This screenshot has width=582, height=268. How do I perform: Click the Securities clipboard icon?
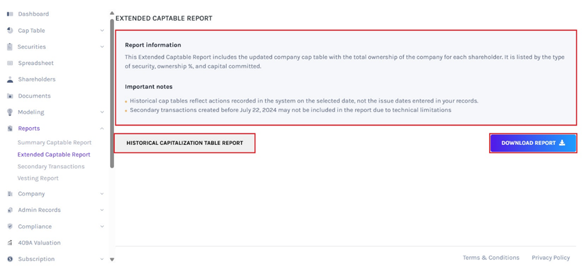[10, 46]
